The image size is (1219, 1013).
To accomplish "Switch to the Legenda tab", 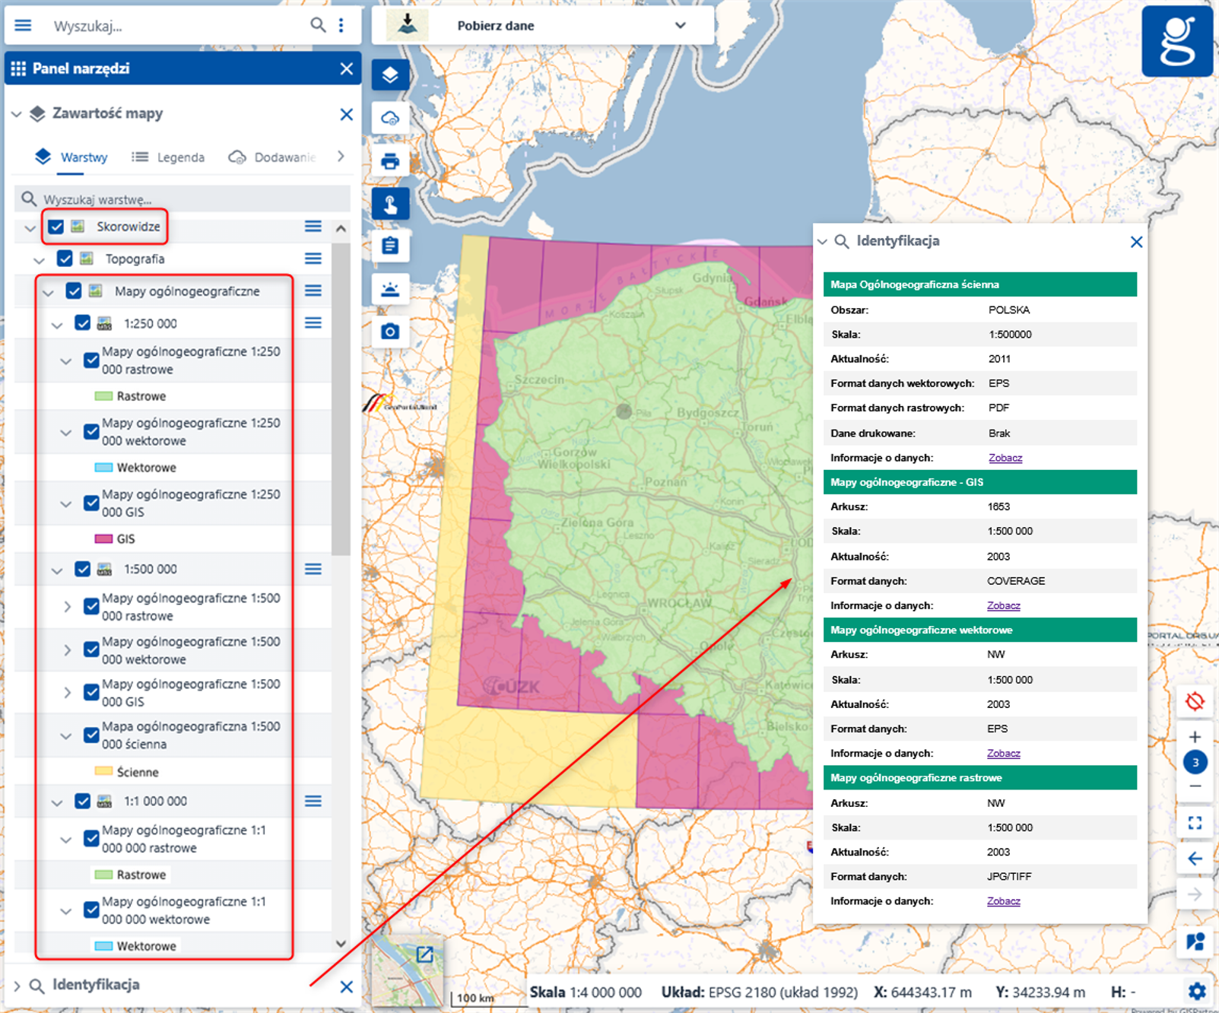I will 168,157.
